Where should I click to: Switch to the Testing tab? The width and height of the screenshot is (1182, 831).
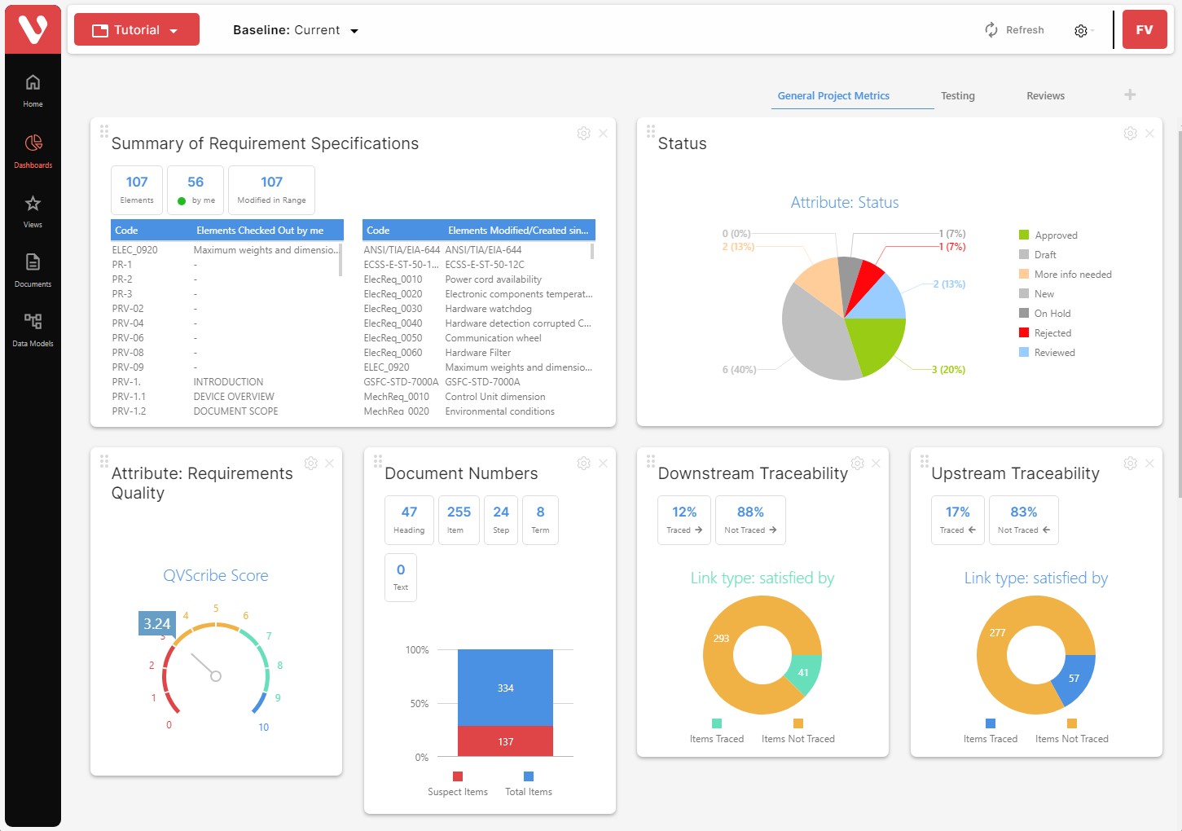click(x=957, y=96)
